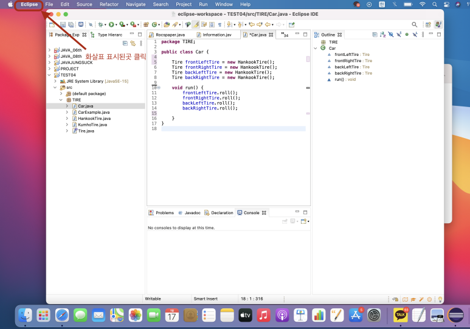This screenshot has height=329, width=470.
Task: Open Eclipse app menu in menu bar
Action: pyautogui.click(x=29, y=4)
